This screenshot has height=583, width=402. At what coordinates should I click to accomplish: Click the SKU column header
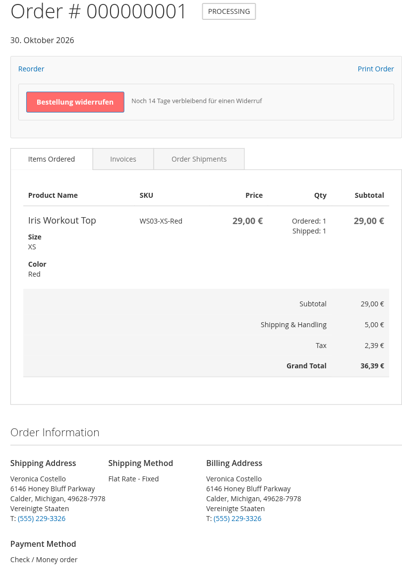[x=146, y=195]
